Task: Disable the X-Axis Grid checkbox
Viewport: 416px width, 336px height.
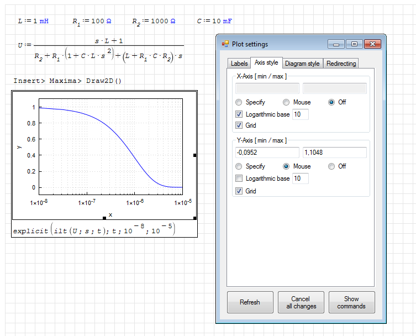Action: 239,125
